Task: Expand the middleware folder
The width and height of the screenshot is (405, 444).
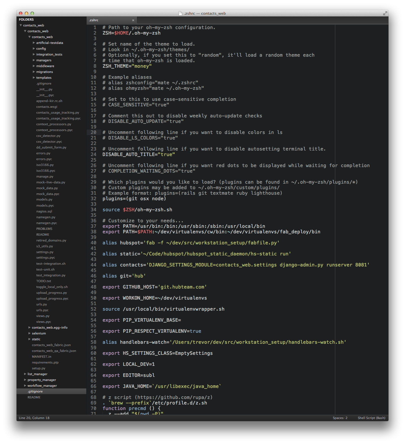Action: (34, 66)
